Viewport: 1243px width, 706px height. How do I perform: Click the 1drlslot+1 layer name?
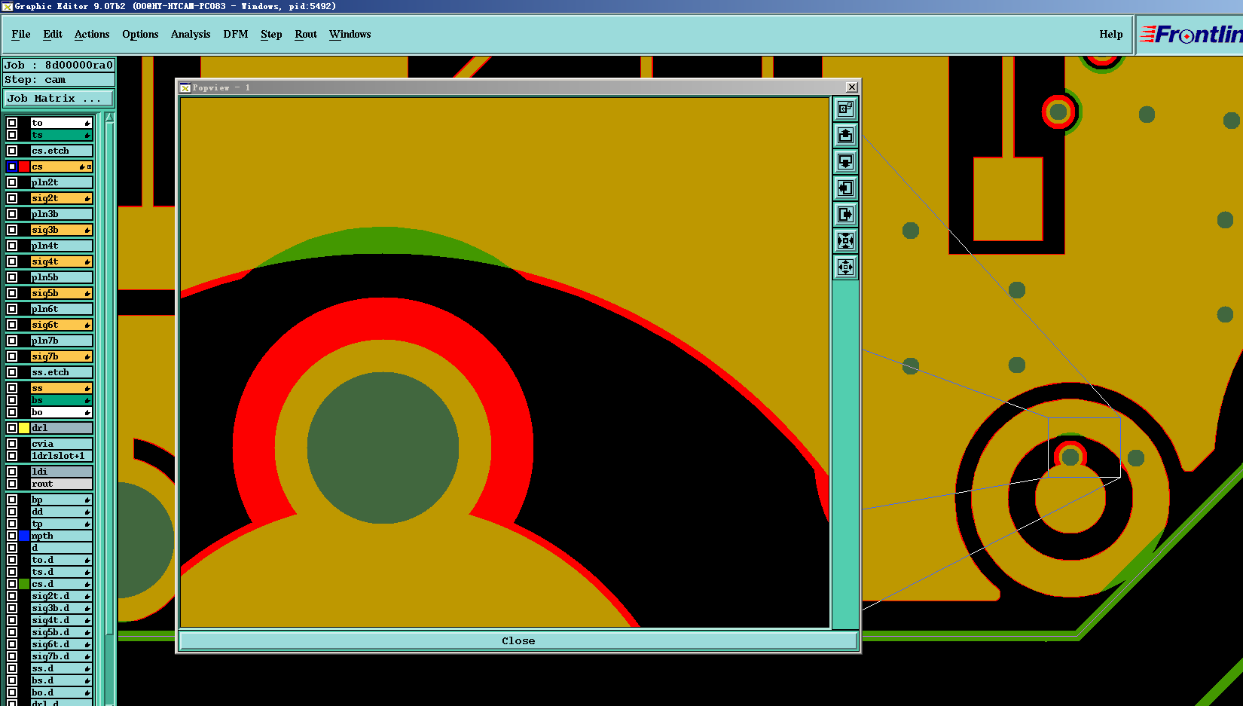click(x=61, y=456)
